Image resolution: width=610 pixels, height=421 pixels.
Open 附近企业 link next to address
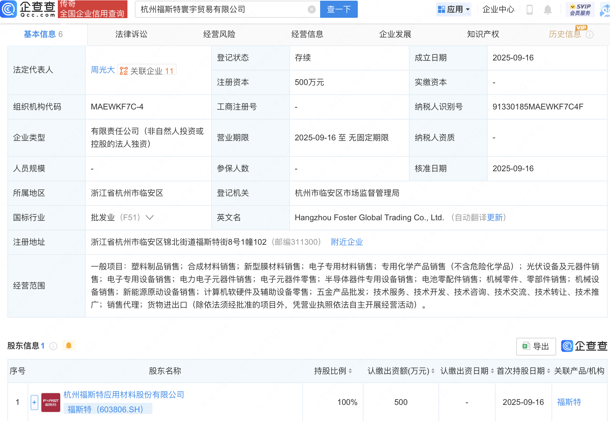click(347, 242)
